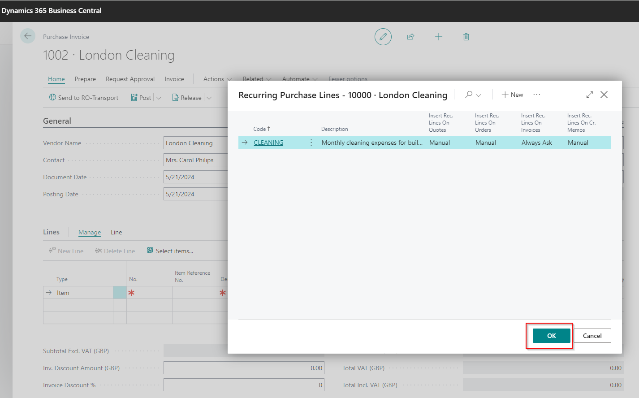Click Cancel in the dialog
This screenshot has height=398, width=639.
coord(592,336)
